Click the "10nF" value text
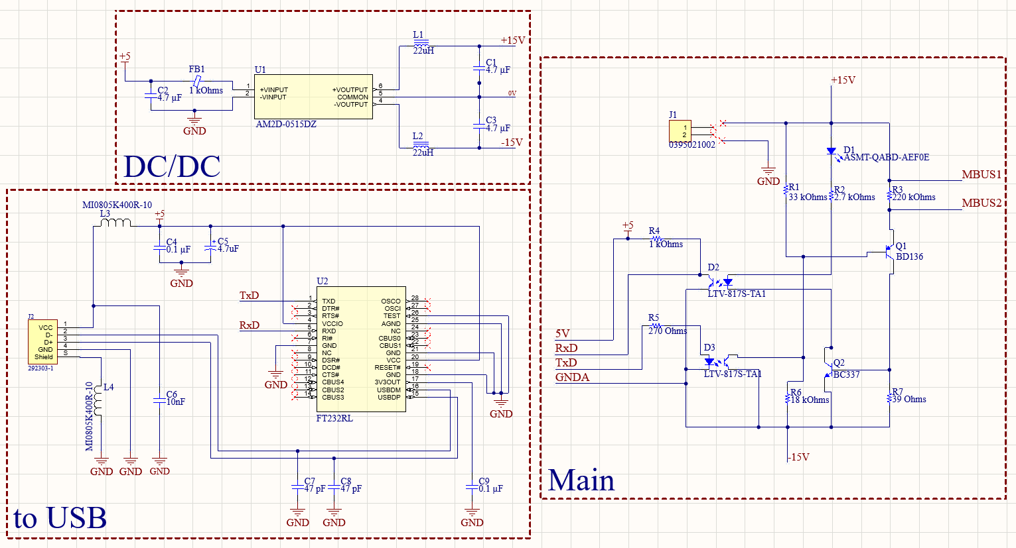Viewport: 1016px width, 548px height. (175, 402)
